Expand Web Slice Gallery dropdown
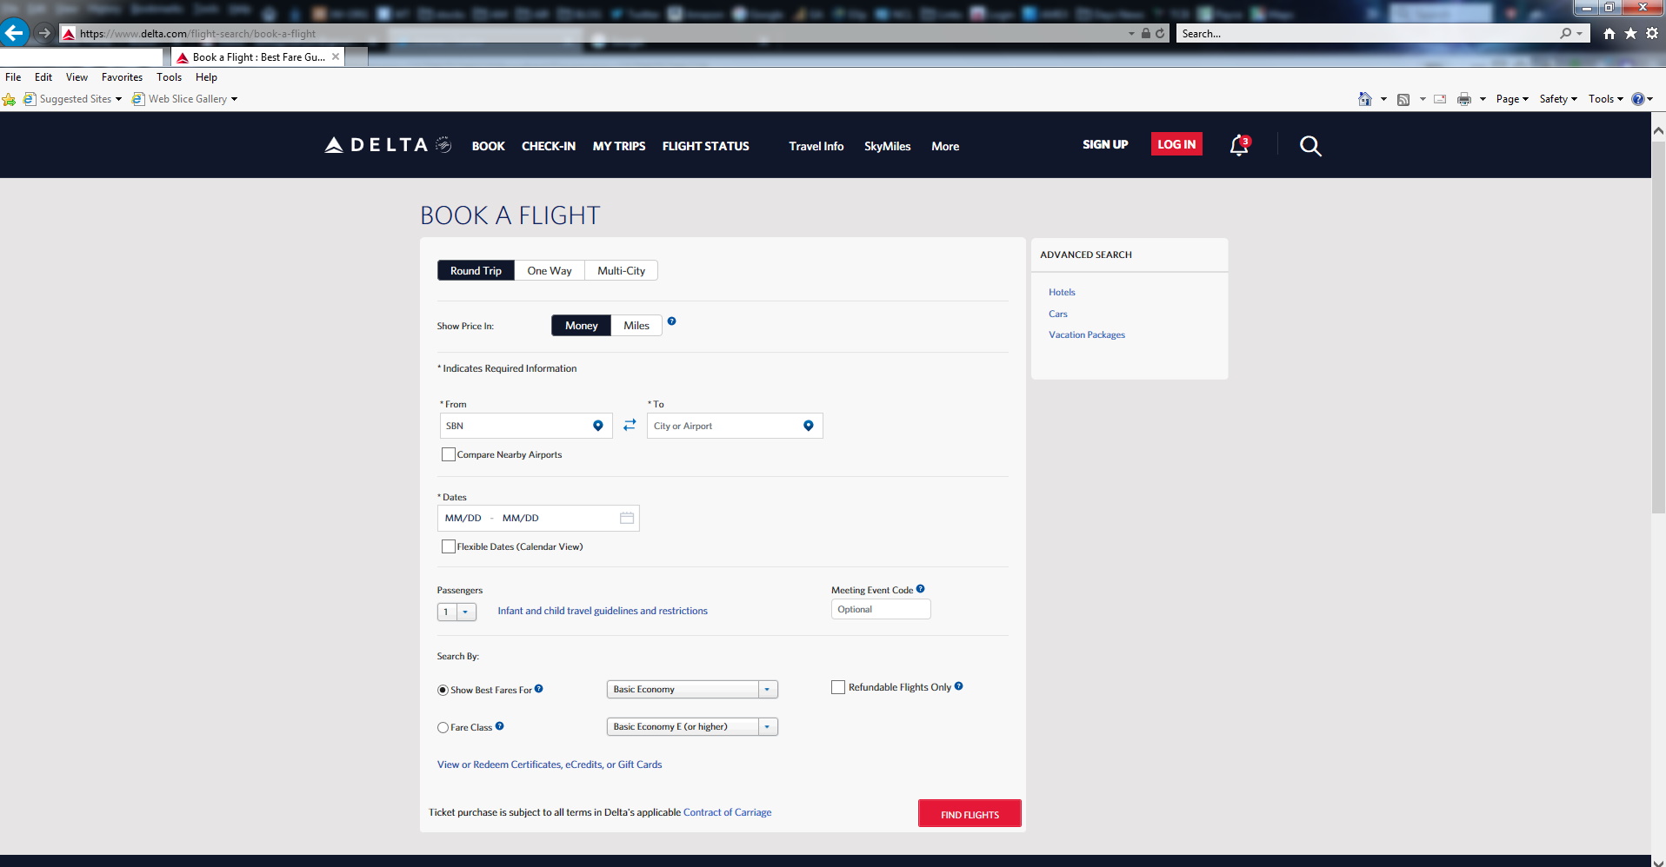1666x867 pixels. point(234,99)
